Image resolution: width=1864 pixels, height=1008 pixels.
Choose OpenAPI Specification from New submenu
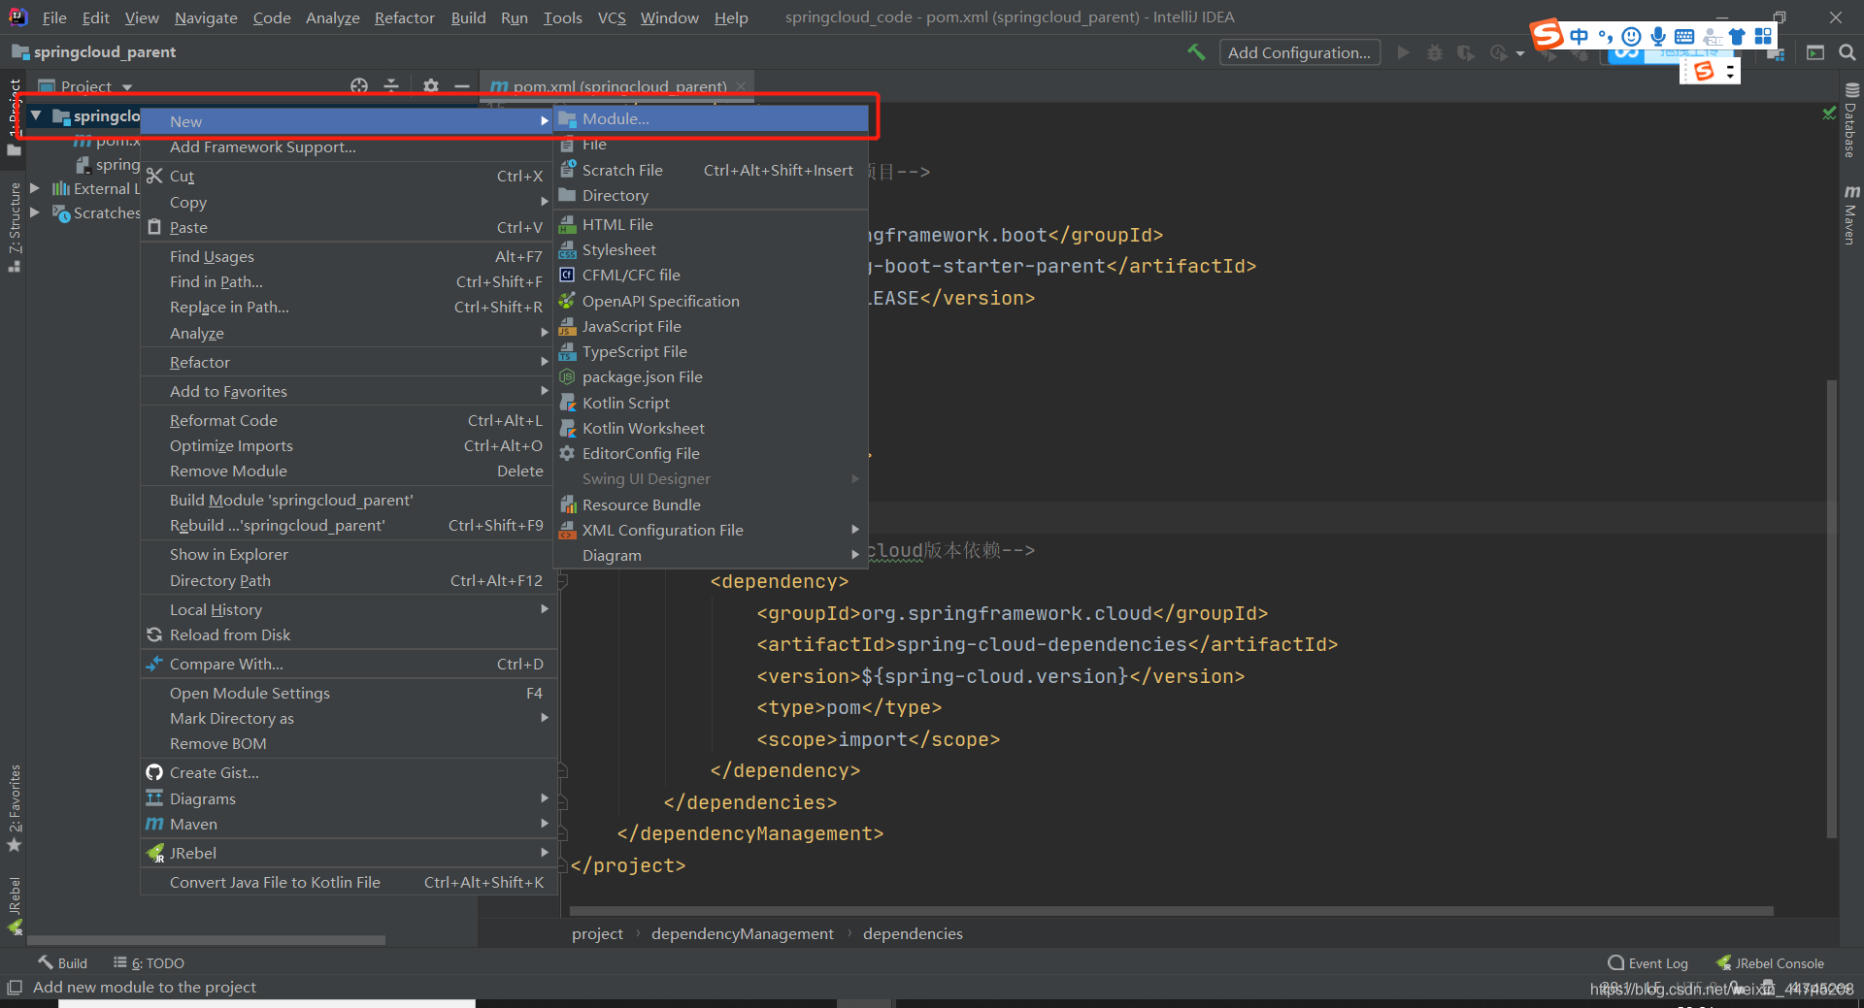(711, 301)
